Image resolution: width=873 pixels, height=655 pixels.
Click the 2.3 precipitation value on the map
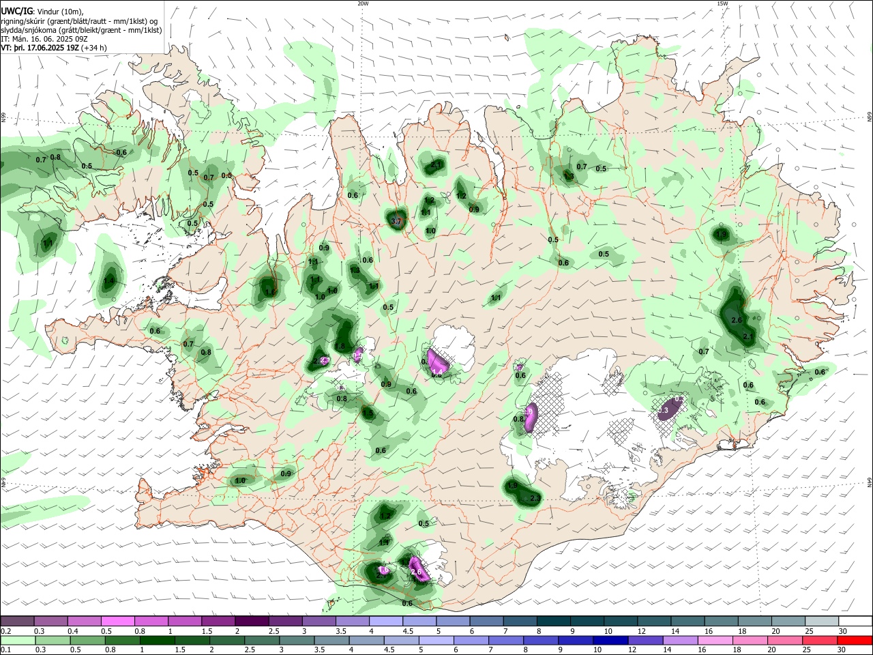pyautogui.click(x=535, y=499)
